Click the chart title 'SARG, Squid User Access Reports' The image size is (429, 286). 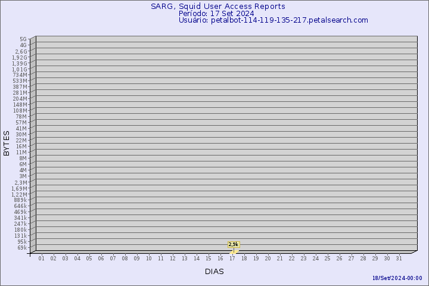[218, 7]
